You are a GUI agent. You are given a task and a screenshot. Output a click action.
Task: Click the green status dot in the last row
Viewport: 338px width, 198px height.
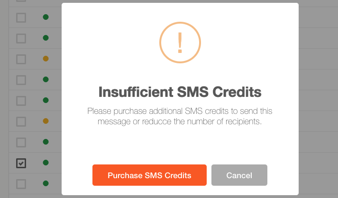point(46,183)
